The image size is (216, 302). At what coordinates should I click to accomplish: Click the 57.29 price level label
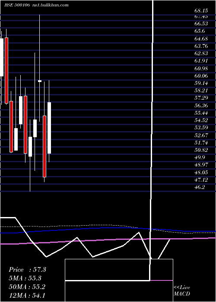point(201,98)
